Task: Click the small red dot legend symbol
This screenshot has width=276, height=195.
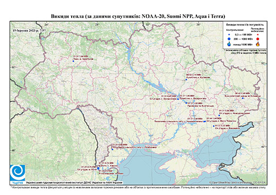Action: pos(257,35)
